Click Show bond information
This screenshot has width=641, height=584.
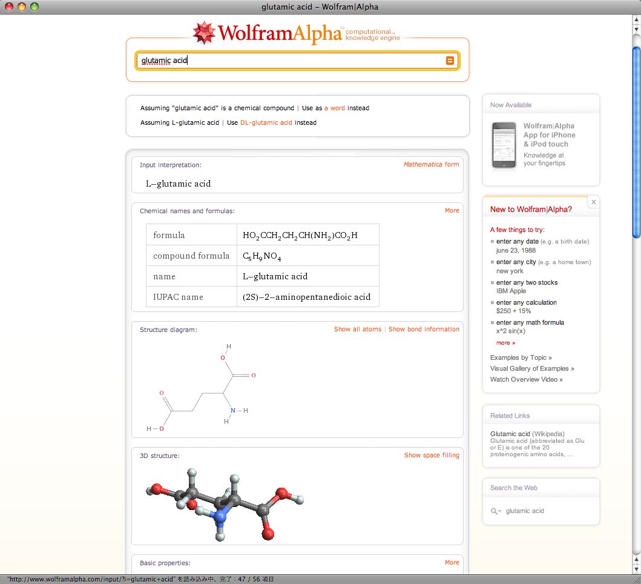pos(424,329)
